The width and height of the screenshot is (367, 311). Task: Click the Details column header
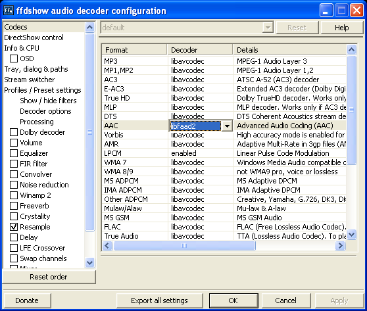[290, 50]
